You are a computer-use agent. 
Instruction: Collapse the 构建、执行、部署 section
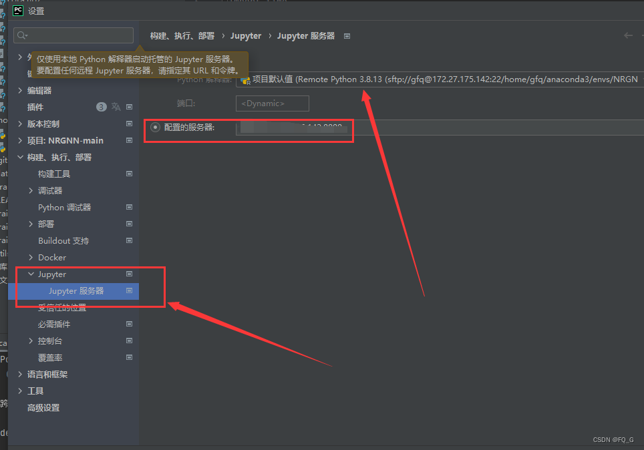[x=20, y=158]
